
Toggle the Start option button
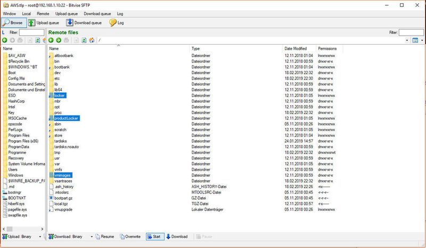(x=155, y=237)
